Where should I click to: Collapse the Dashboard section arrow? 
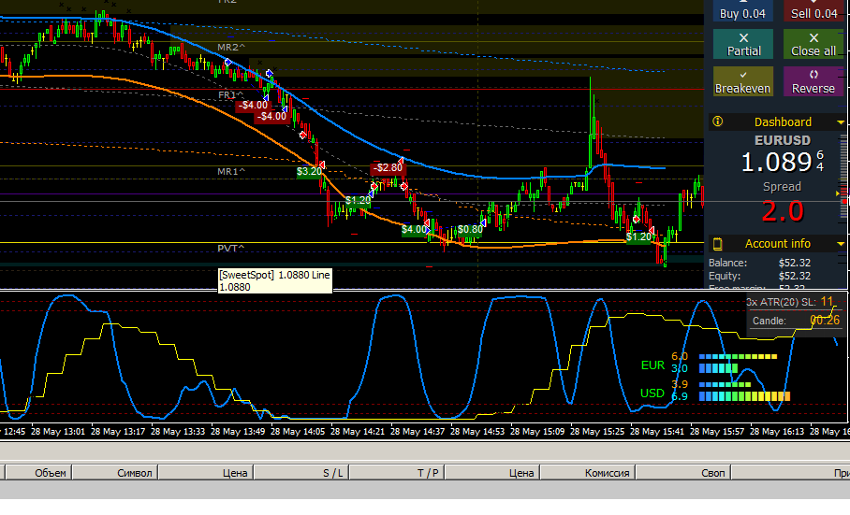coord(841,122)
